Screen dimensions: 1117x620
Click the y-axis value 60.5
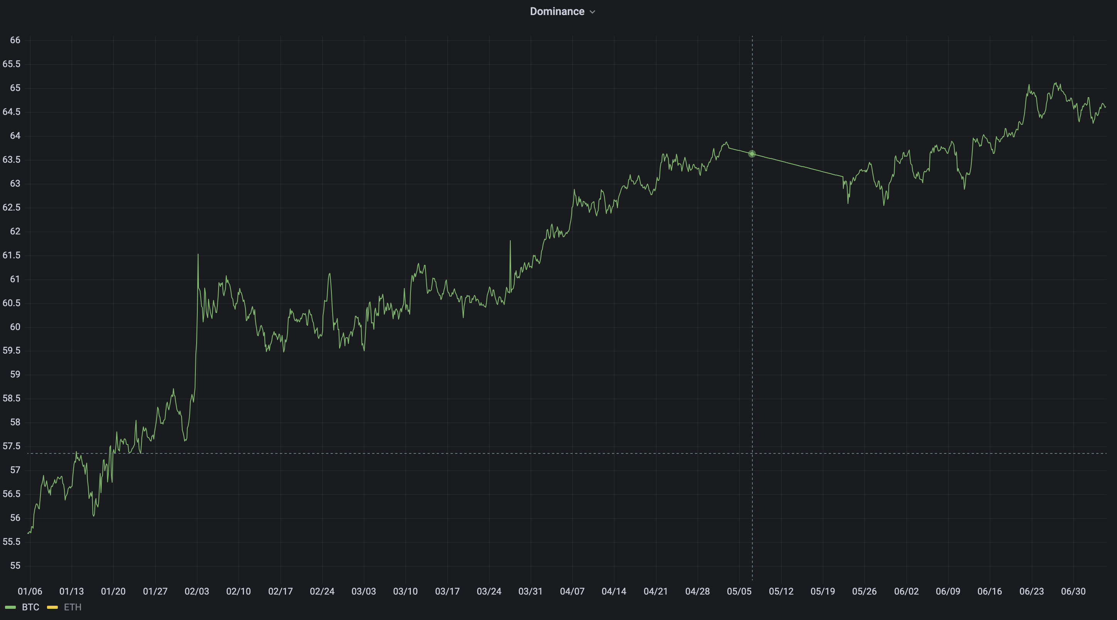coord(12,303)
